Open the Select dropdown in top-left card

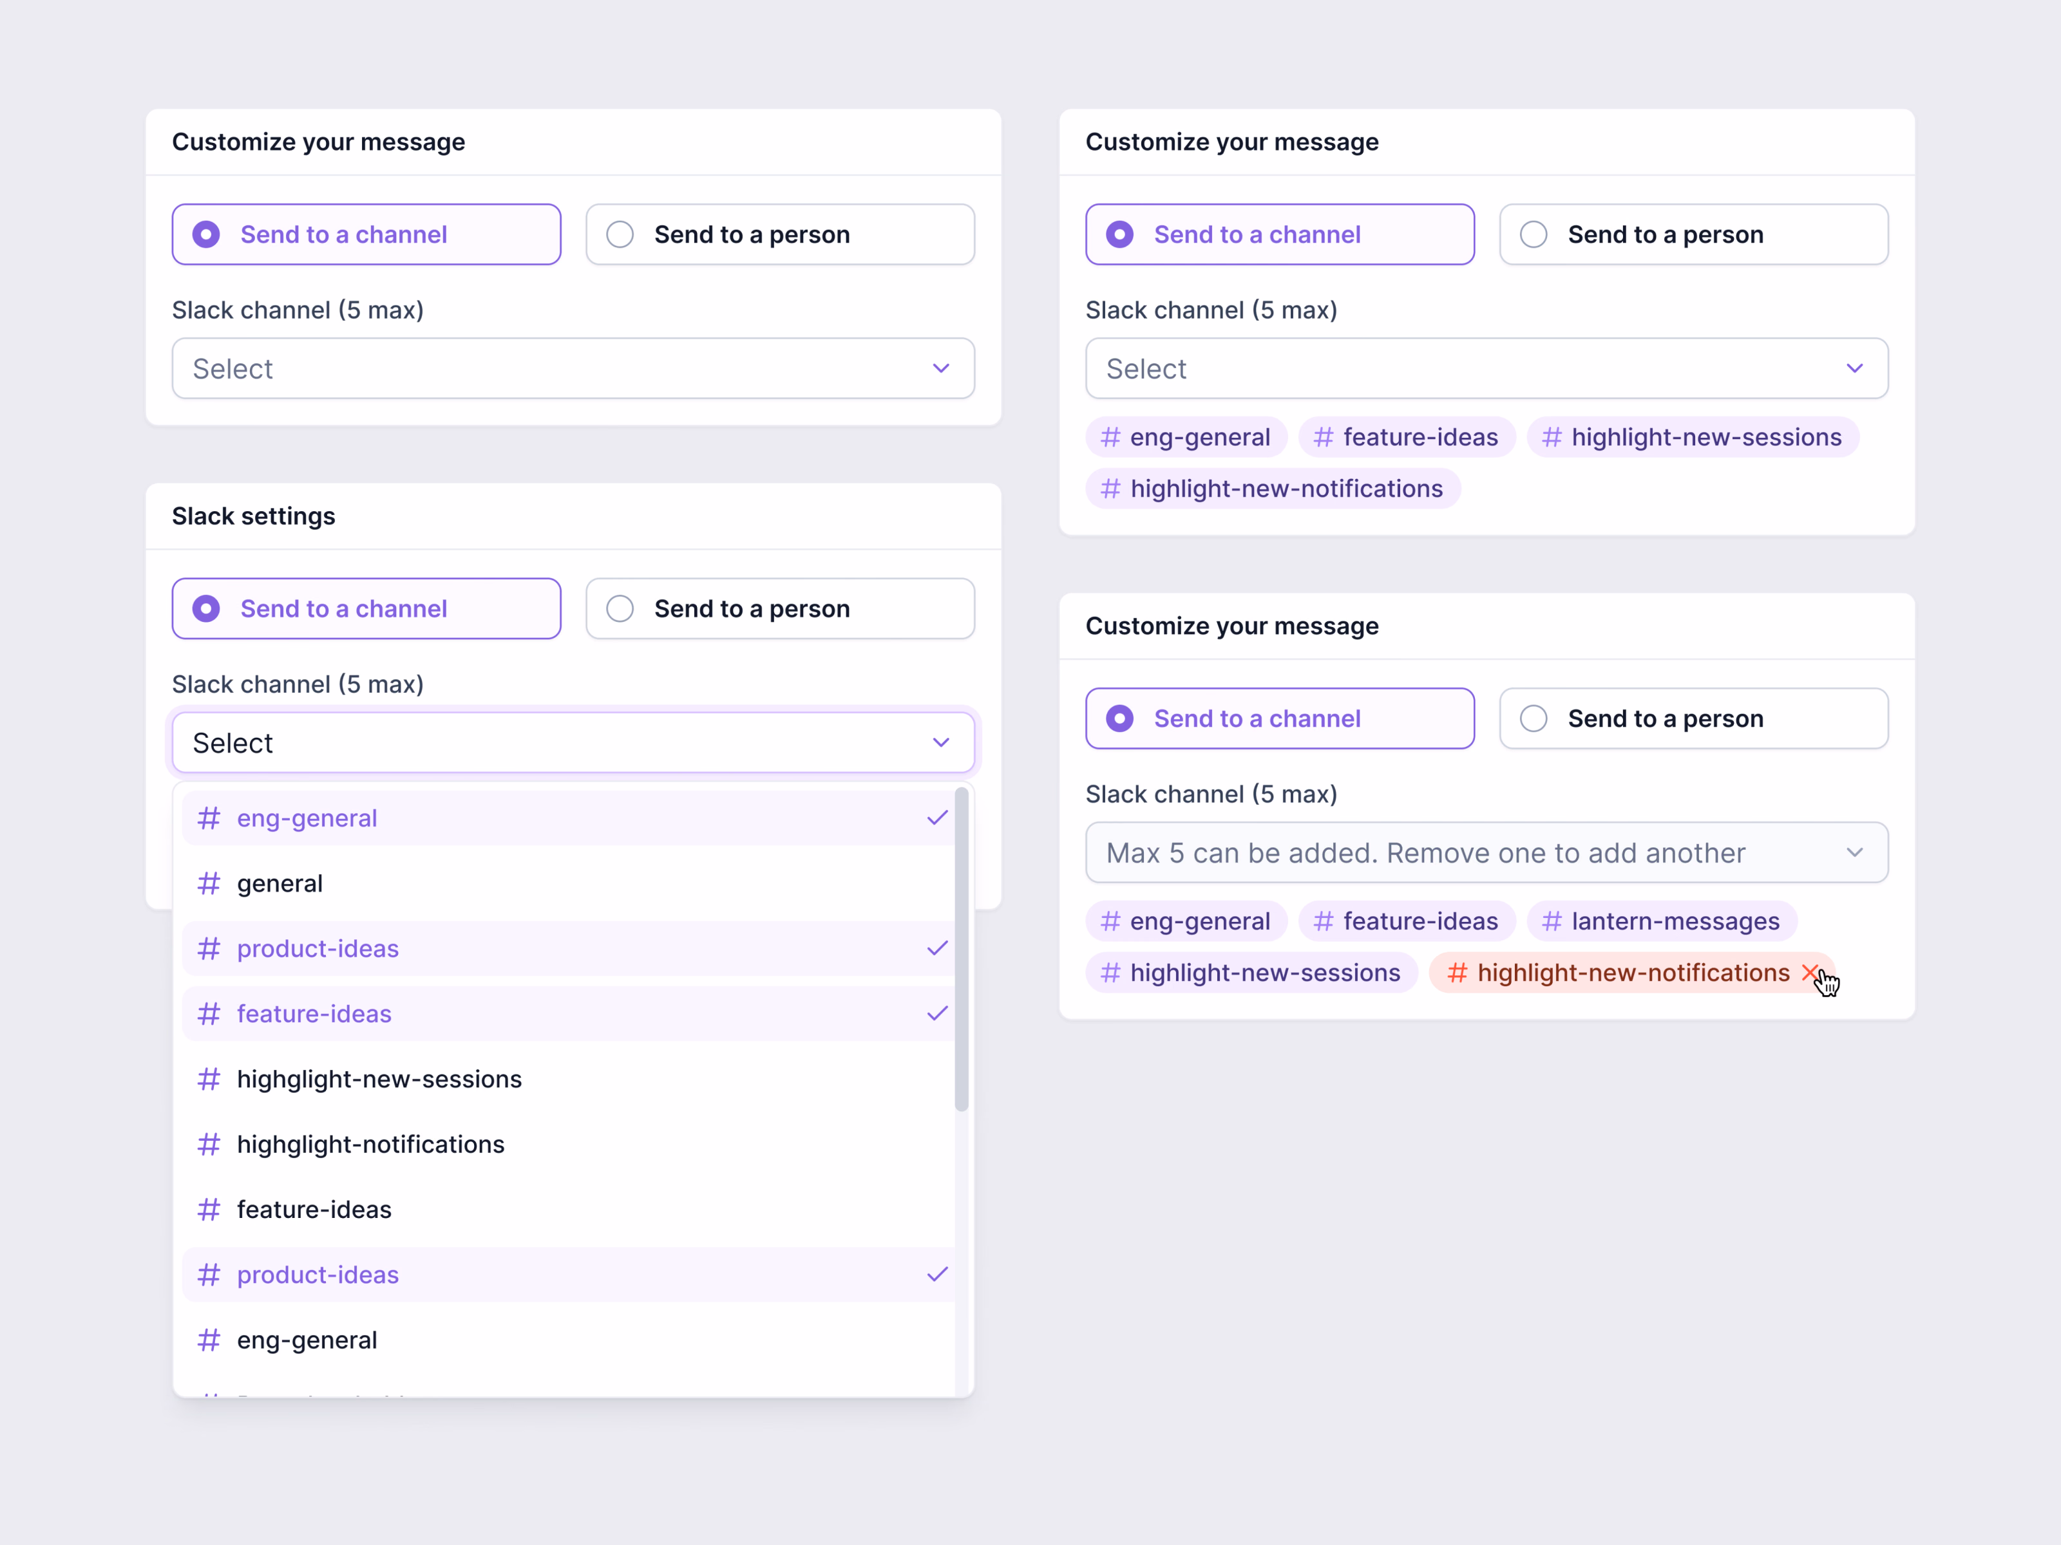(x=573, y=369)
